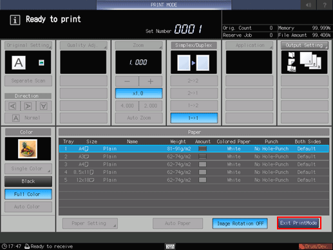Tap the zoom minus button
This screenshot has height=250, width=333.
(127, 81)
